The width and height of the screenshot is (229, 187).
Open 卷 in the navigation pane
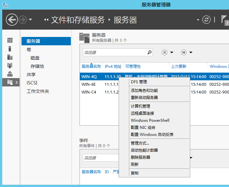coord(29,49)
